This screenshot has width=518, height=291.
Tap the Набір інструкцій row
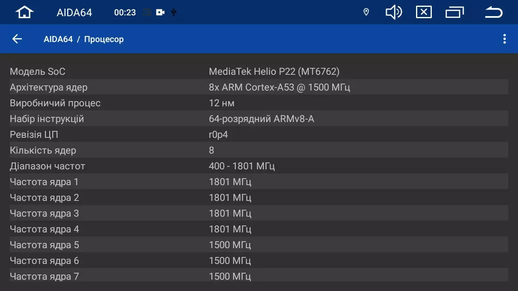(x=259, y=119)
